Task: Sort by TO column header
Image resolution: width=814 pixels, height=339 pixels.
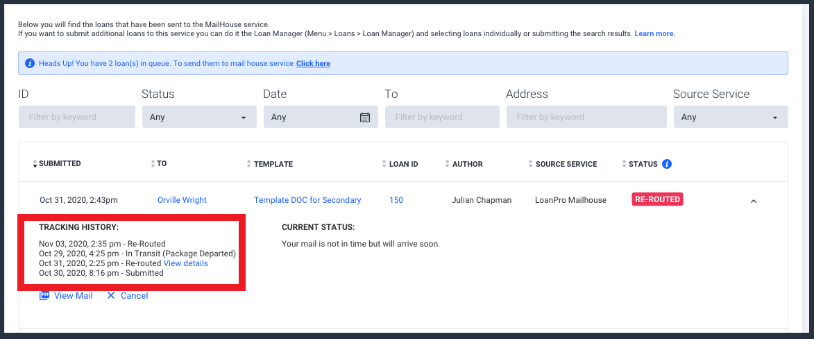Action: tap(158, 164)
